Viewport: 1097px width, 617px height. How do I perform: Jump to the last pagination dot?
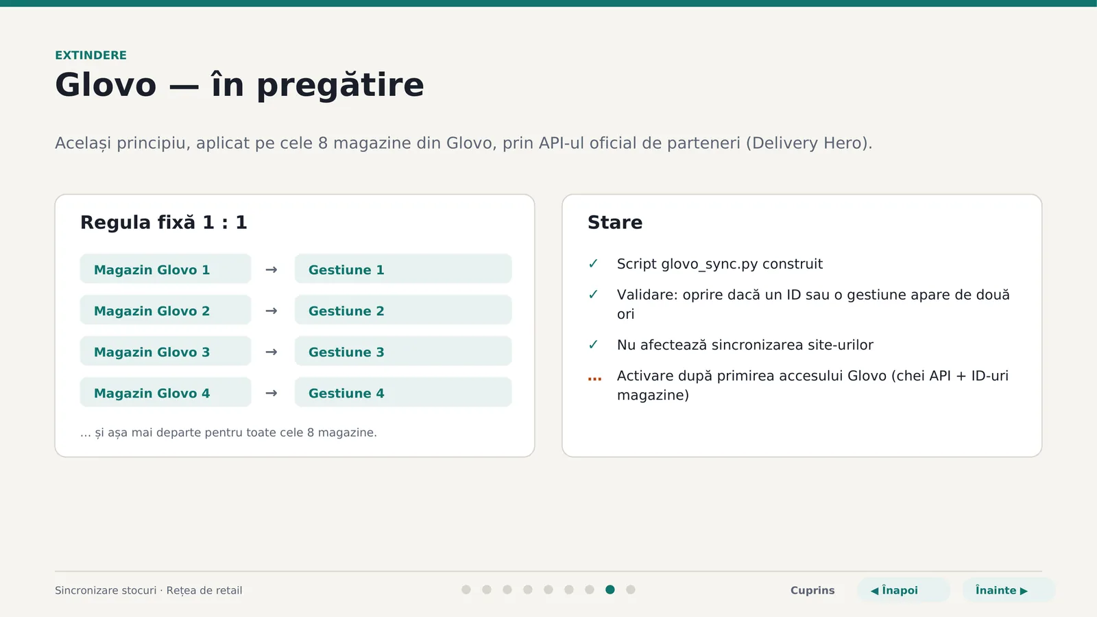[x=631, y=590]
